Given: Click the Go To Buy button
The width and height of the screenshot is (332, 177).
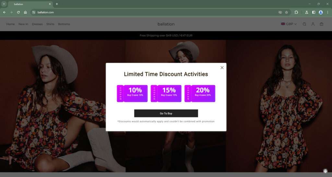Looking at the screenshot, I should (166, 113).
